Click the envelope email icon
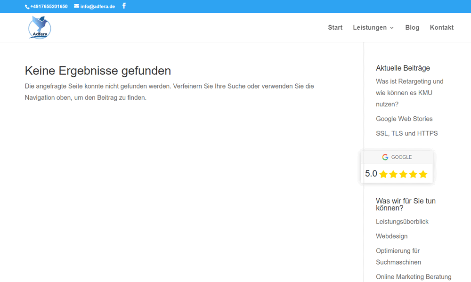This screenshot has height=282, width=471. click(77, 6)
